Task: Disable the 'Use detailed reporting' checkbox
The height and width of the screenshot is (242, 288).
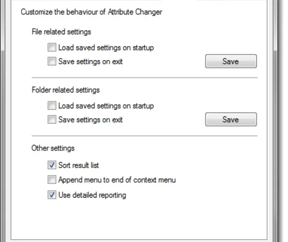Action: (52, 195)
